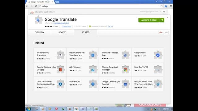The height and width of the screenshot is (111, 198).
Task: Click the Google +1 button
Action: pyautogui.click(x=161, y=32)
